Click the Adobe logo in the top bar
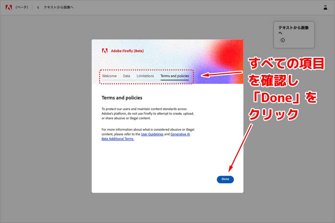The width and height of the screenshot is (335, 223). pos(9,7)
